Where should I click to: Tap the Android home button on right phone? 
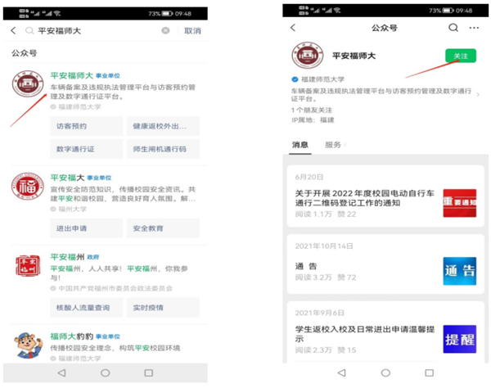385,372
